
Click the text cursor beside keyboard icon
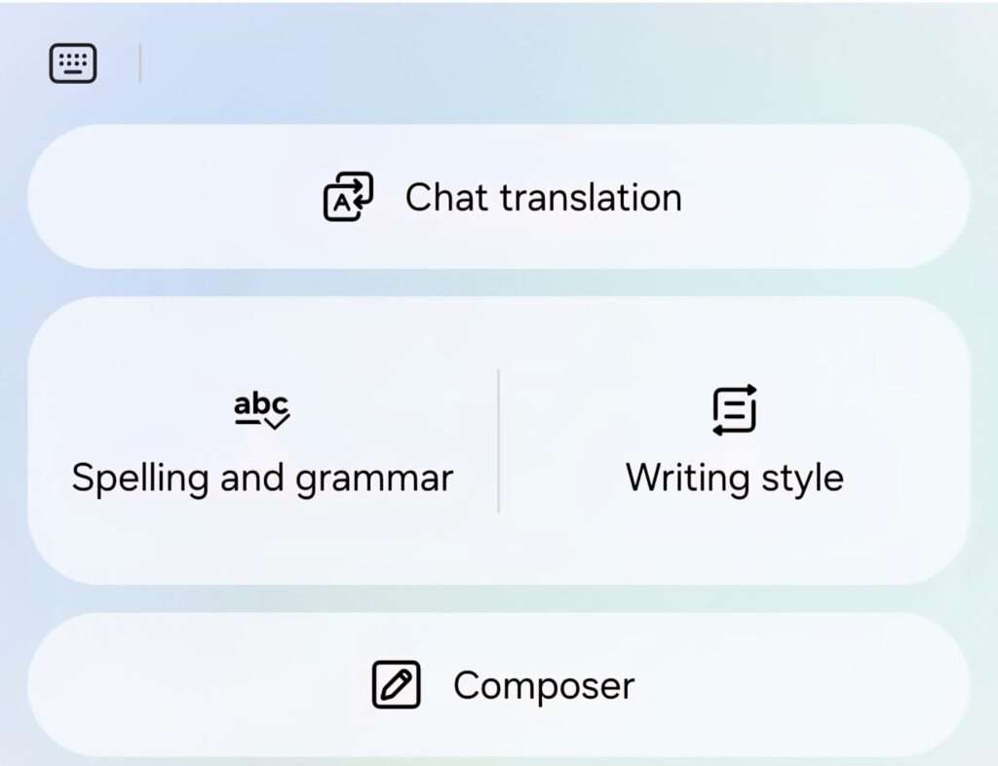[x=140, y=63]
